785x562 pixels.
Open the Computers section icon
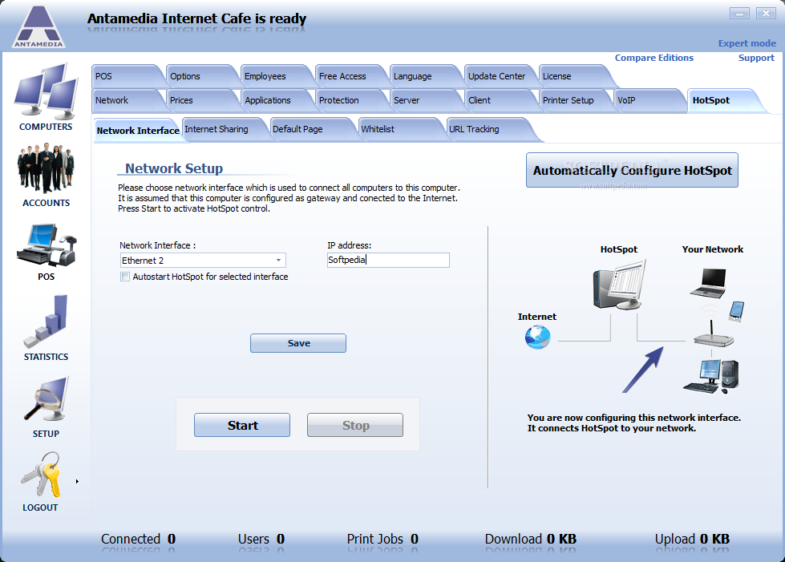46,91
